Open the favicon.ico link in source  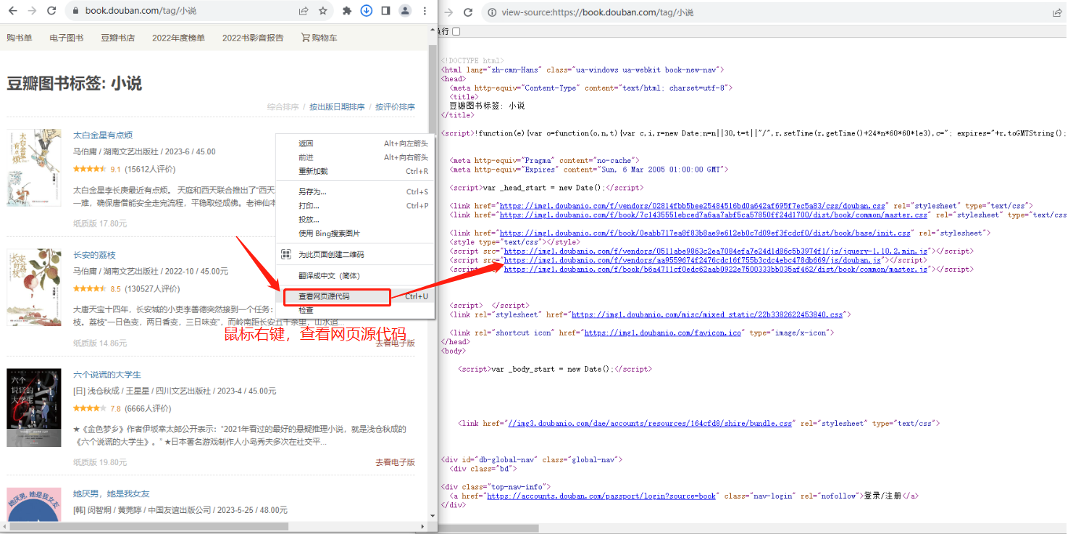tap(663, 333)
